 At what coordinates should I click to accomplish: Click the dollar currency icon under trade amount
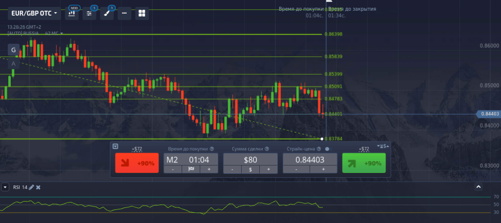coord(250,169)
